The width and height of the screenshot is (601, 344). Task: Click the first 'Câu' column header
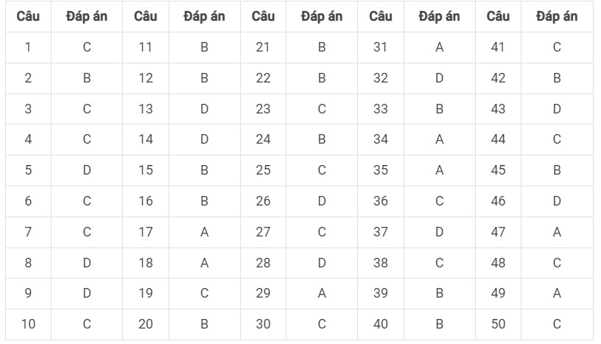29,16
